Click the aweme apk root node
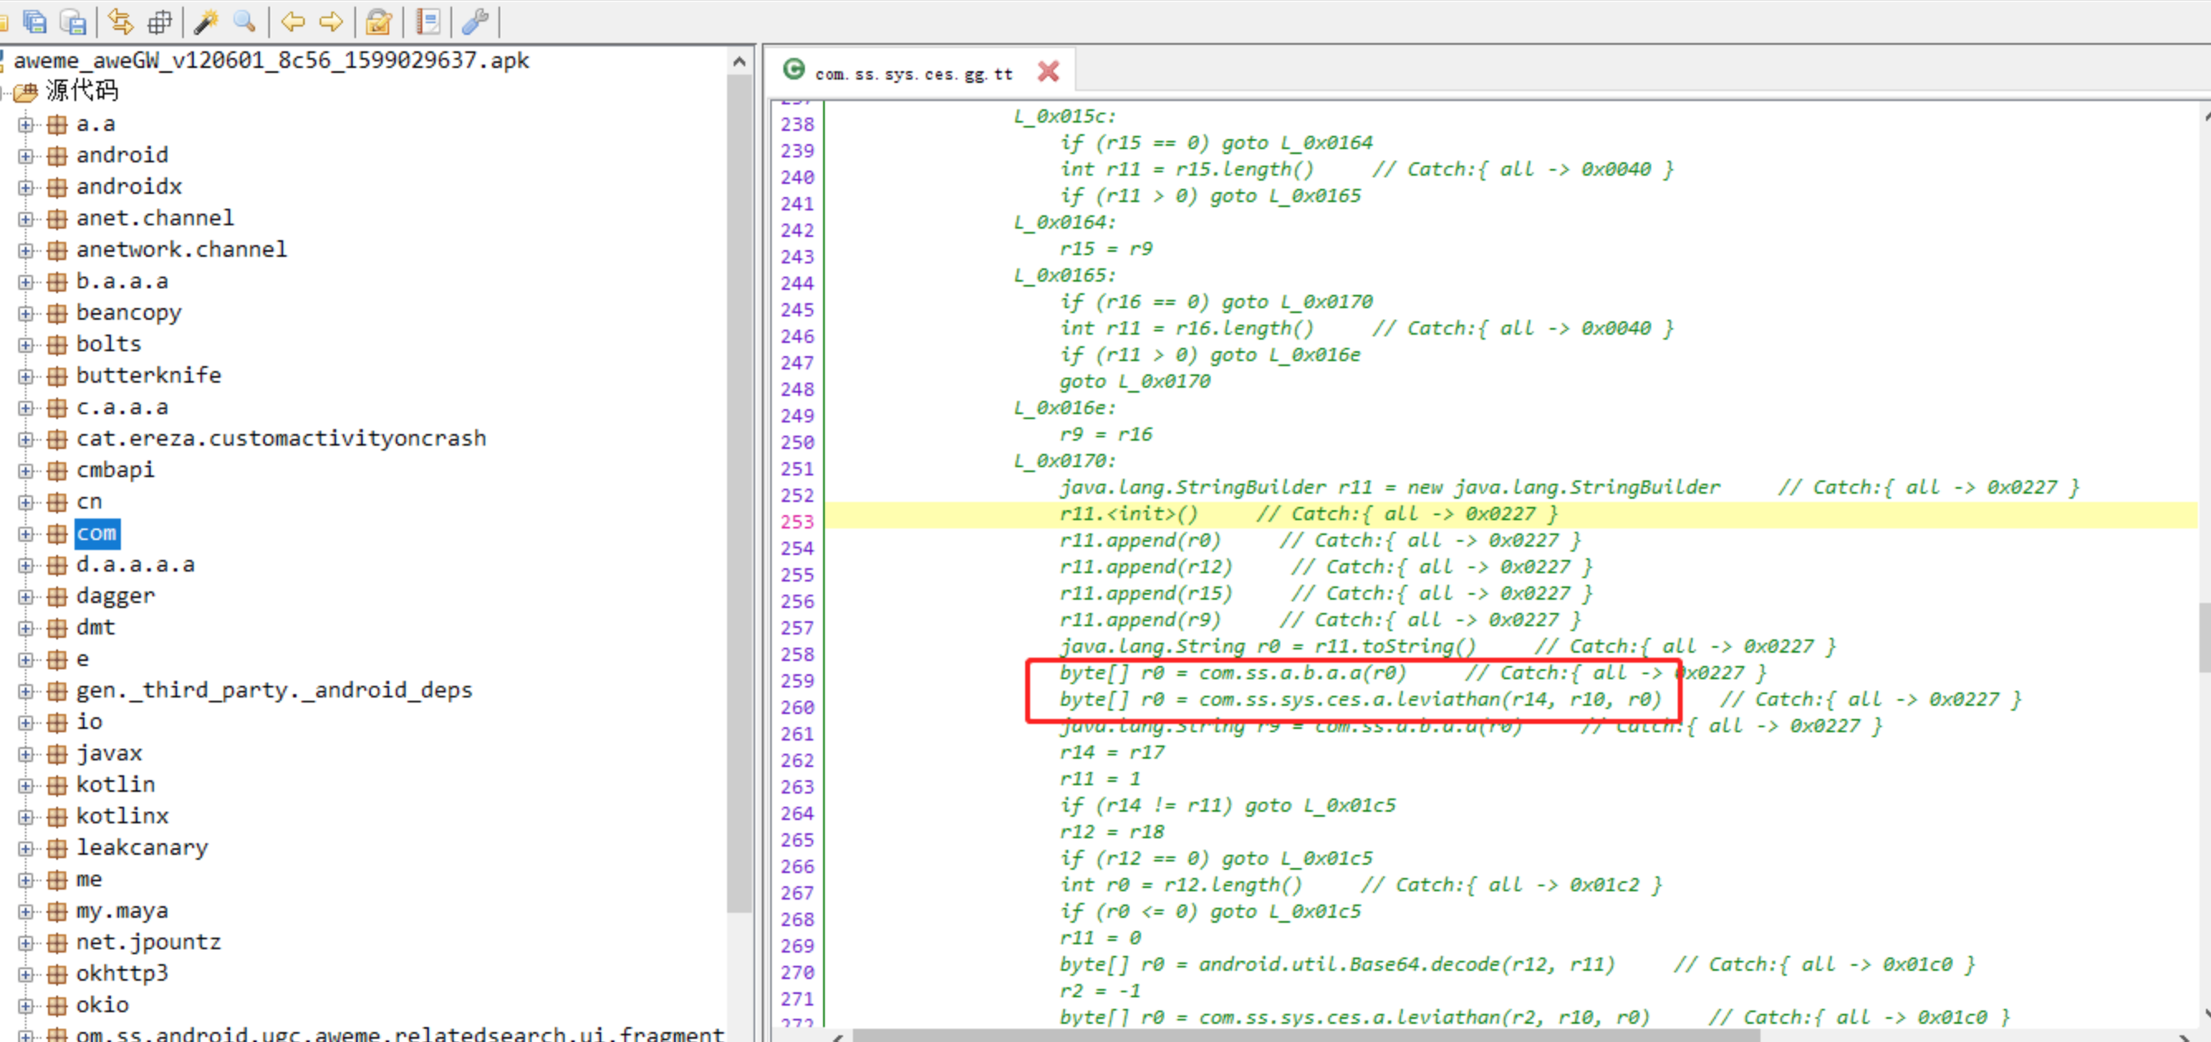 pos(270,60)
